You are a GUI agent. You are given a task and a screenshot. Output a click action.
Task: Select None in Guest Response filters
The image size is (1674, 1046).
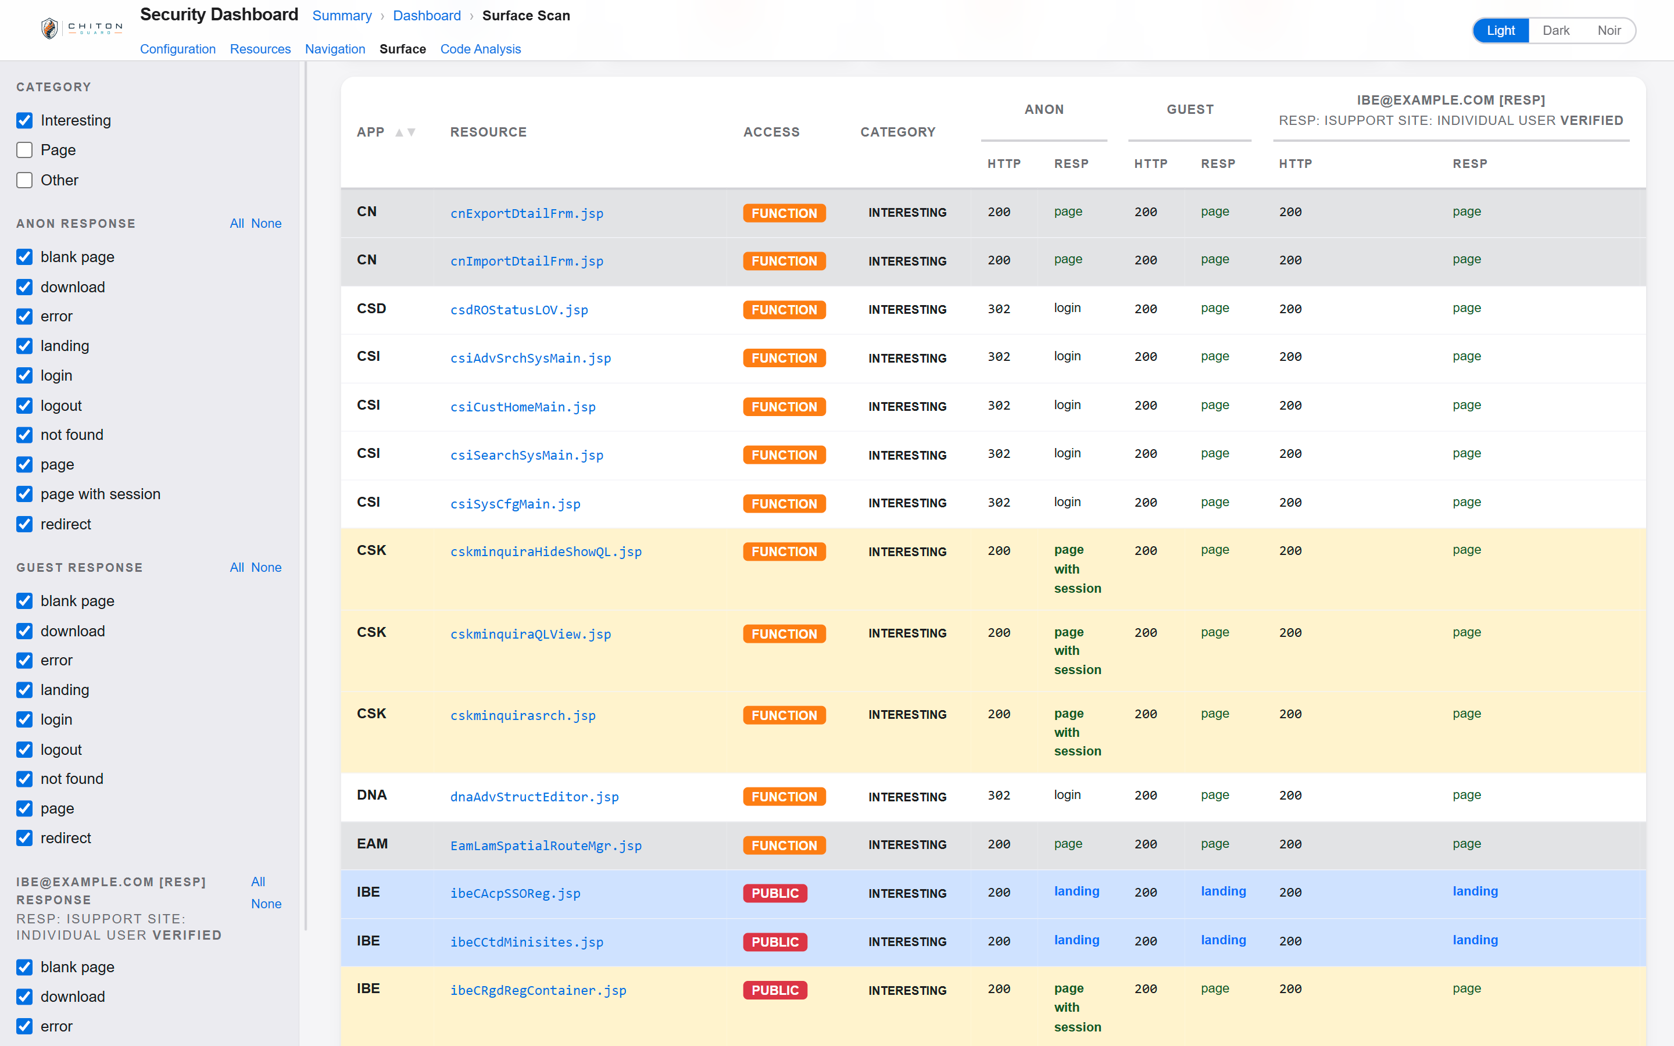266,567
